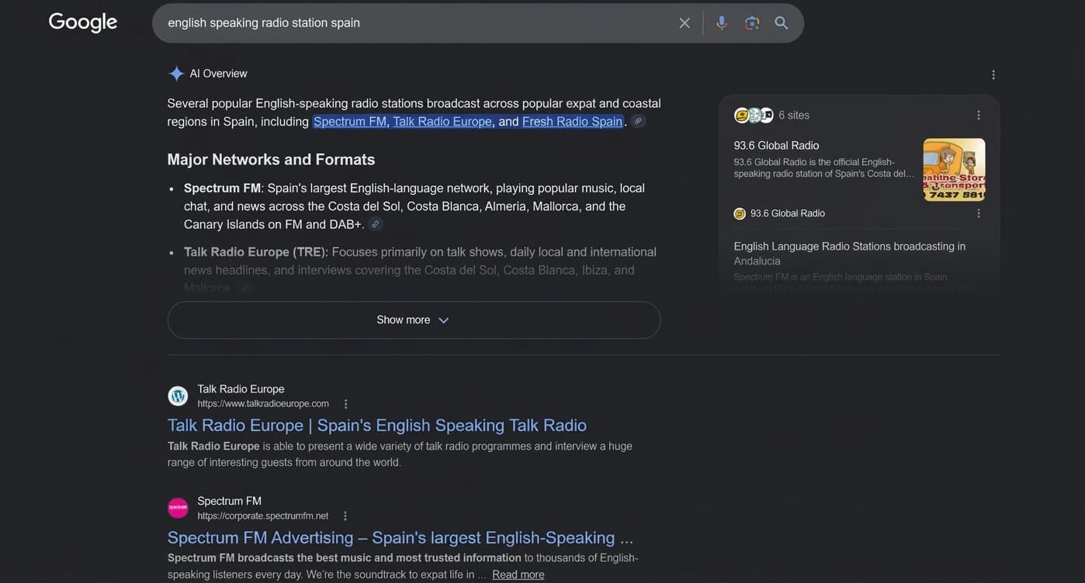Open options for 93.6 Global Radio source
The image size is (1085, 583).
(979, 213)
